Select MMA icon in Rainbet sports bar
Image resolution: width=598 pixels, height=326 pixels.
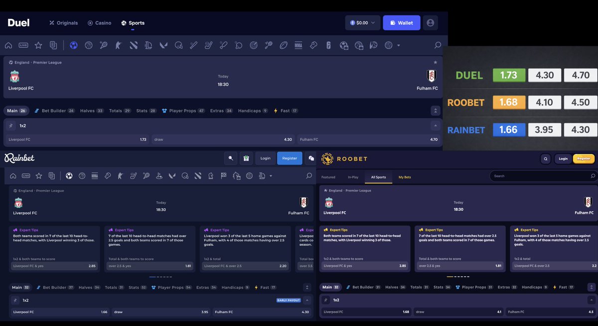coord(95,176)
